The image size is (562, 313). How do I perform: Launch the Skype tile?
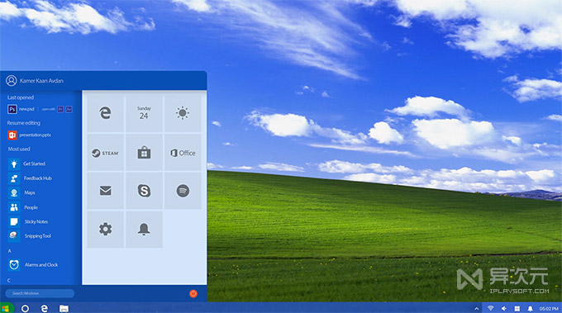click(144, 191)
